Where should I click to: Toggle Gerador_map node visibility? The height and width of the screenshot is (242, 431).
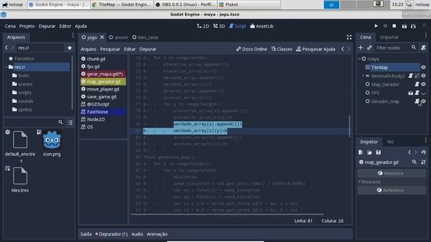pos(424,102)
